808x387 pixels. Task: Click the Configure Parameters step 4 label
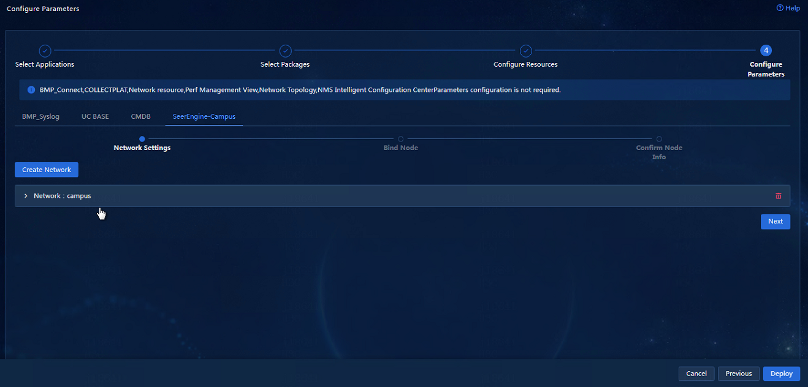(x=766, y=69)
